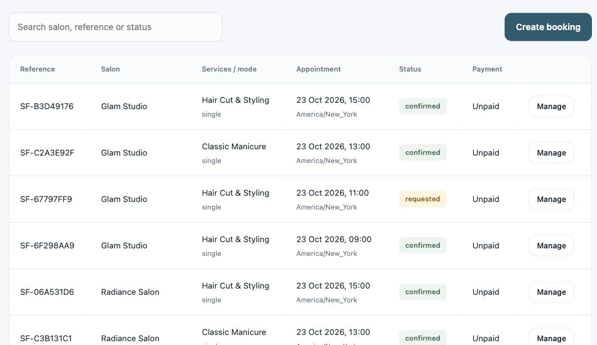Click the requested status badge for SF-67797FF9
Image resolution: width=597 pixels, height=345 pixels.
tap(423, 199)
